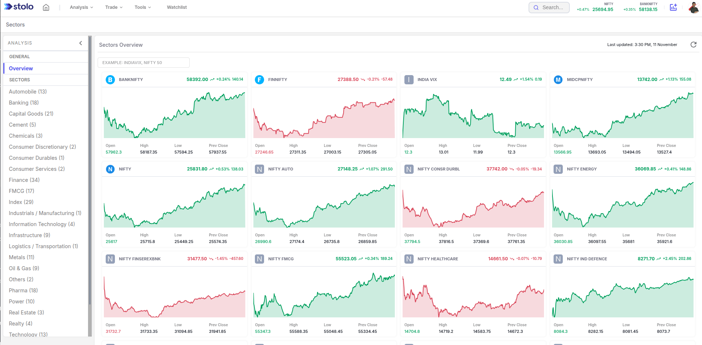Viewport: 702px width, 345px height.
Task: Click the INDIA VIX badge icon
Action: click(409, 80)
